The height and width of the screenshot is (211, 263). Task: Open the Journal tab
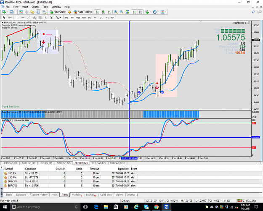pyautogui.click(x=131, y=195)
